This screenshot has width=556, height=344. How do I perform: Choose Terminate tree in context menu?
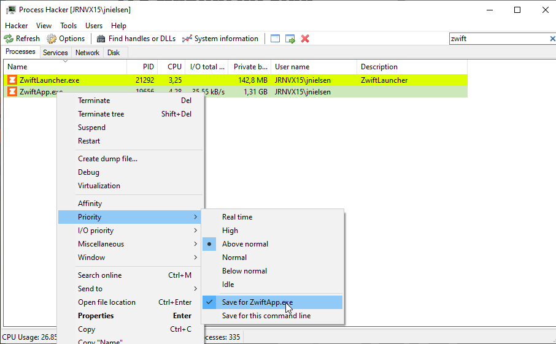coord(129,114)
